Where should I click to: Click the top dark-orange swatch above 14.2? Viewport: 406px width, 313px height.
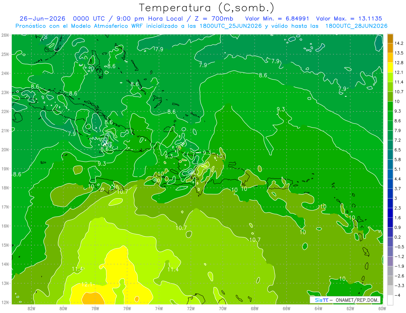pyautogui.click(x=390, y=38)
